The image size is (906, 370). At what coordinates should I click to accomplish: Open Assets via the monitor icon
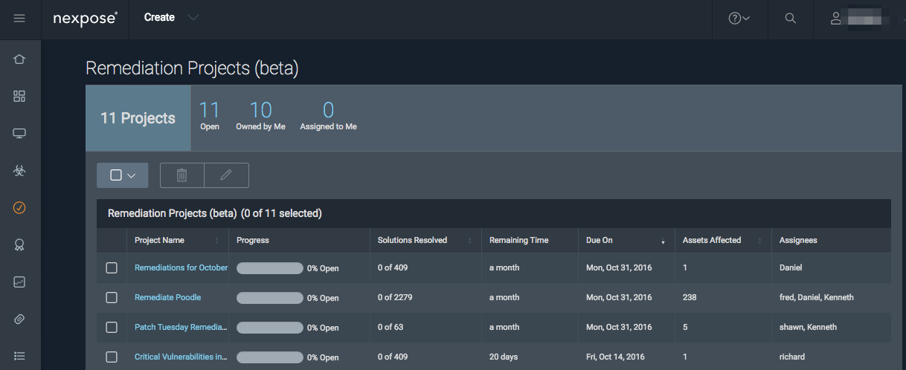coord(19,134)
